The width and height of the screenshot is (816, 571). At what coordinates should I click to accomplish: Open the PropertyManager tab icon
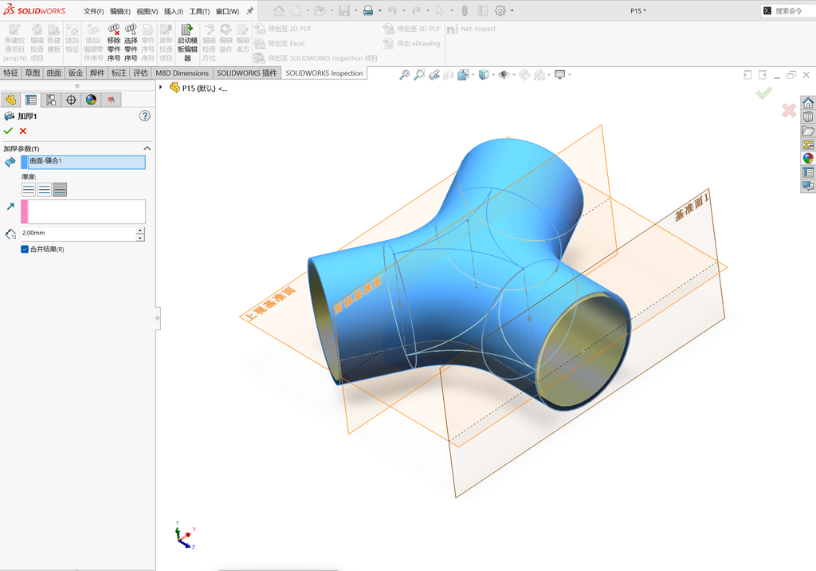pyautogui.click(x=31, y=100)
